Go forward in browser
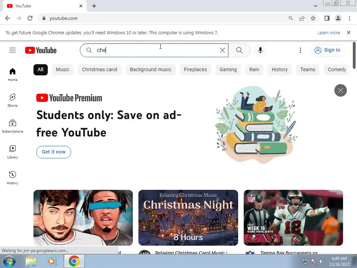The image size is (357, 268). pos(19,18)
